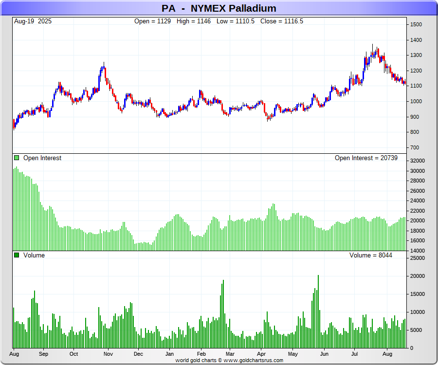Image resolution: width=438 pixels, height=365 pixels.
Task: Click the 'PA - NYMEX Palladium' chart title
Action: click(x=219, y=8)
